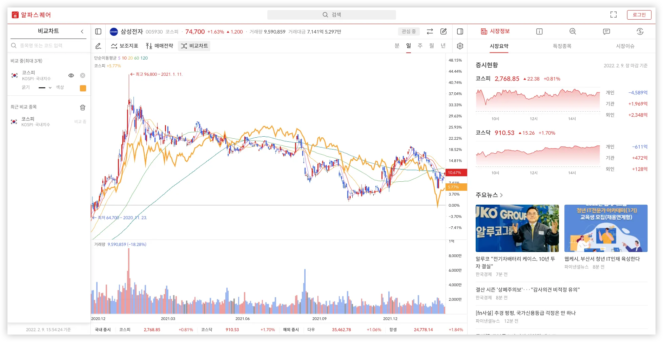Open the line thickness dropdown
Viewport: 663px width, 342px height.
(x=45, y=88)
